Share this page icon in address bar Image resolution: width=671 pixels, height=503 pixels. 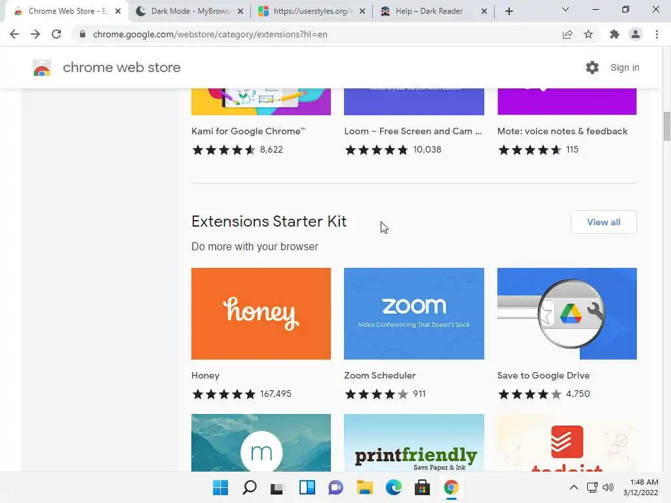567,34
